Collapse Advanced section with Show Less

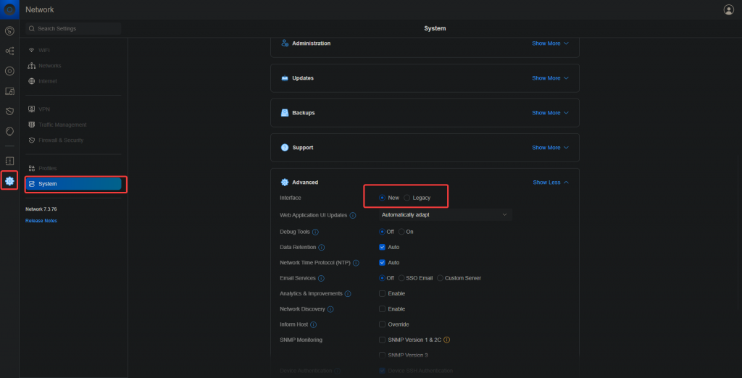click(550, 182)
